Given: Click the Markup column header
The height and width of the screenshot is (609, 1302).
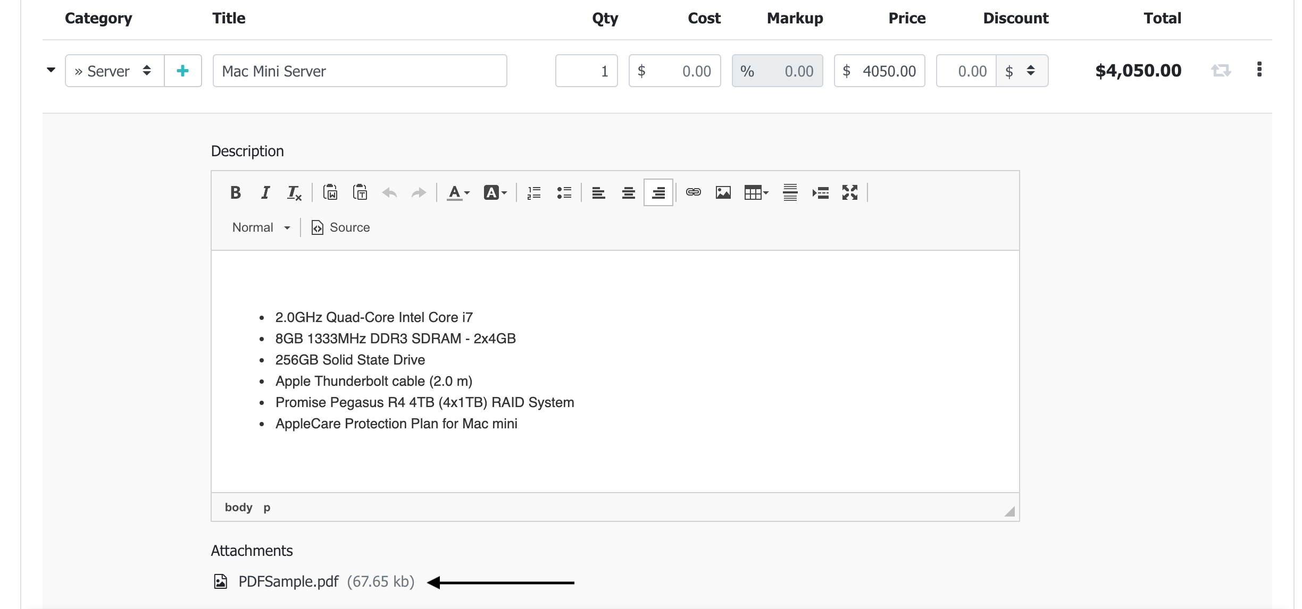Looking at the screenshot, I should (x=795, y=18).
